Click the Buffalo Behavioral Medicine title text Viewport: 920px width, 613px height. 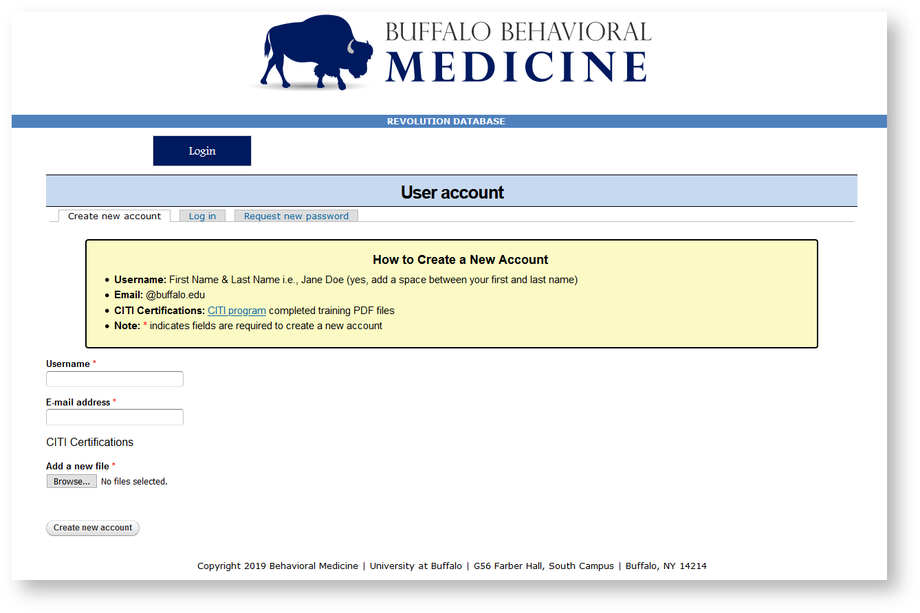pyautogui.click(x=517, y=52)
